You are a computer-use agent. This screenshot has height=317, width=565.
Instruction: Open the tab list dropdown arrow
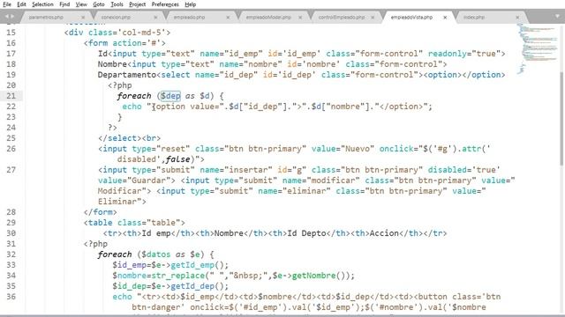pyautogui.click(x=558, y=17)
